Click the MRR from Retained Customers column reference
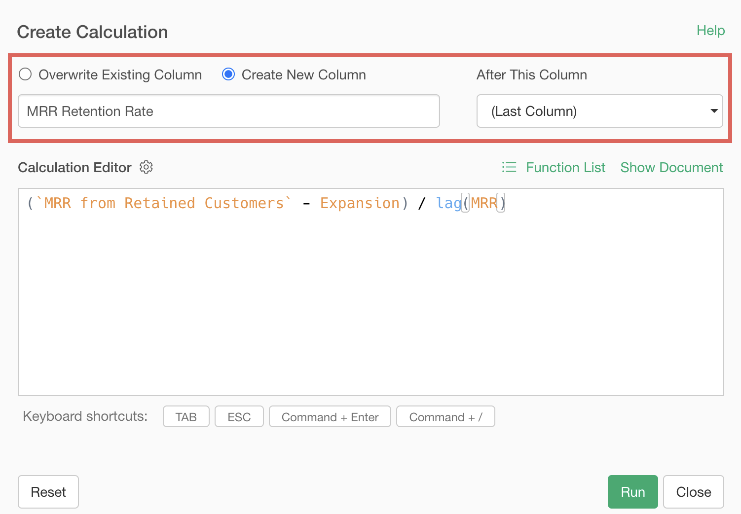This screenshot has width=741, height=514. click(x=164, y=203)
